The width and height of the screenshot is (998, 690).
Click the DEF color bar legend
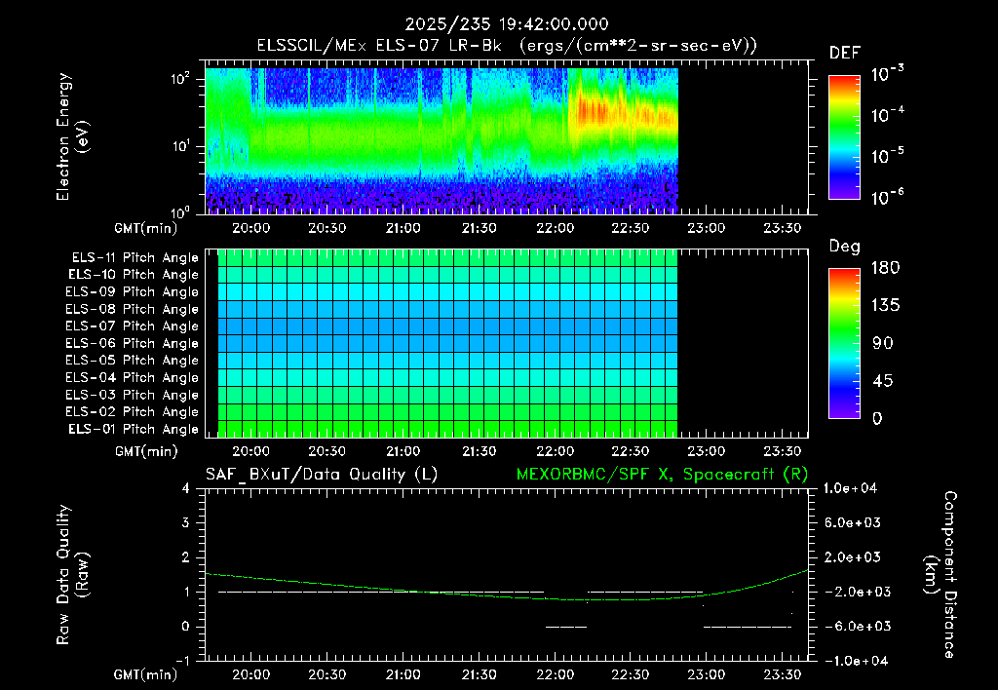(x=844, y=136)
